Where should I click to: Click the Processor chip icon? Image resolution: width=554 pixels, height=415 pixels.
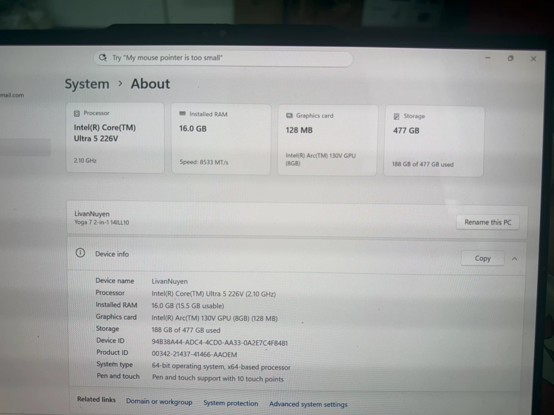point(77,113)
